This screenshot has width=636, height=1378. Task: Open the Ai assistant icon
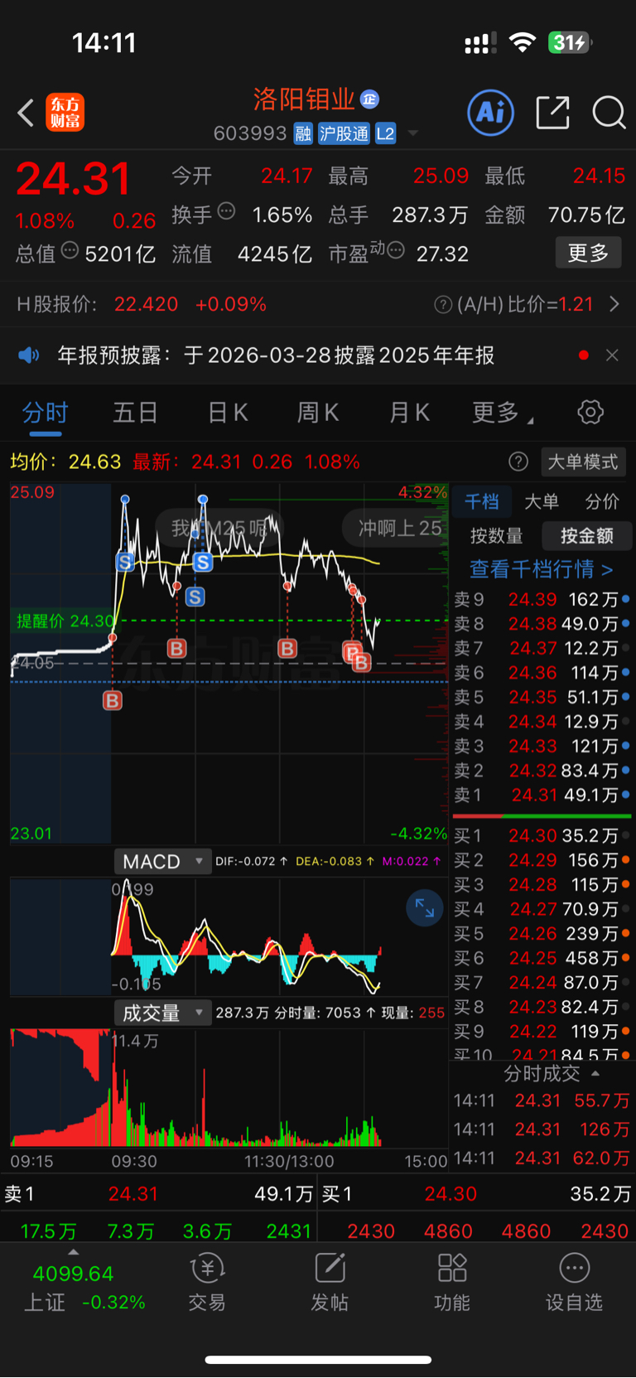click(x=490, y=113)
